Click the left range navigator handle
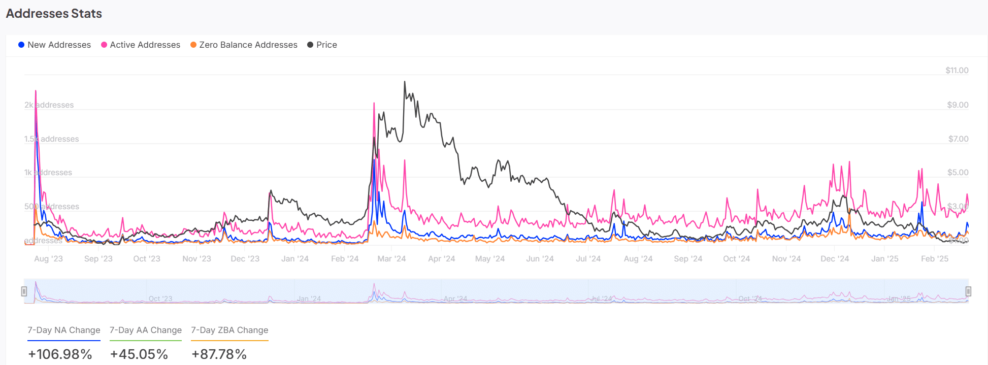988x365 pixels. tap(24, 291)
